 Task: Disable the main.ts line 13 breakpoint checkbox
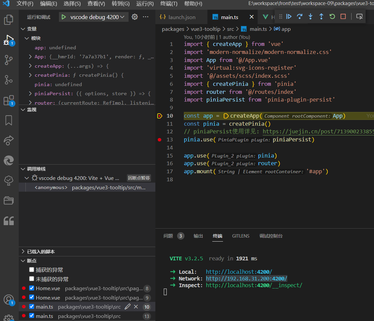pyautogui.click(x=31, y=316)
